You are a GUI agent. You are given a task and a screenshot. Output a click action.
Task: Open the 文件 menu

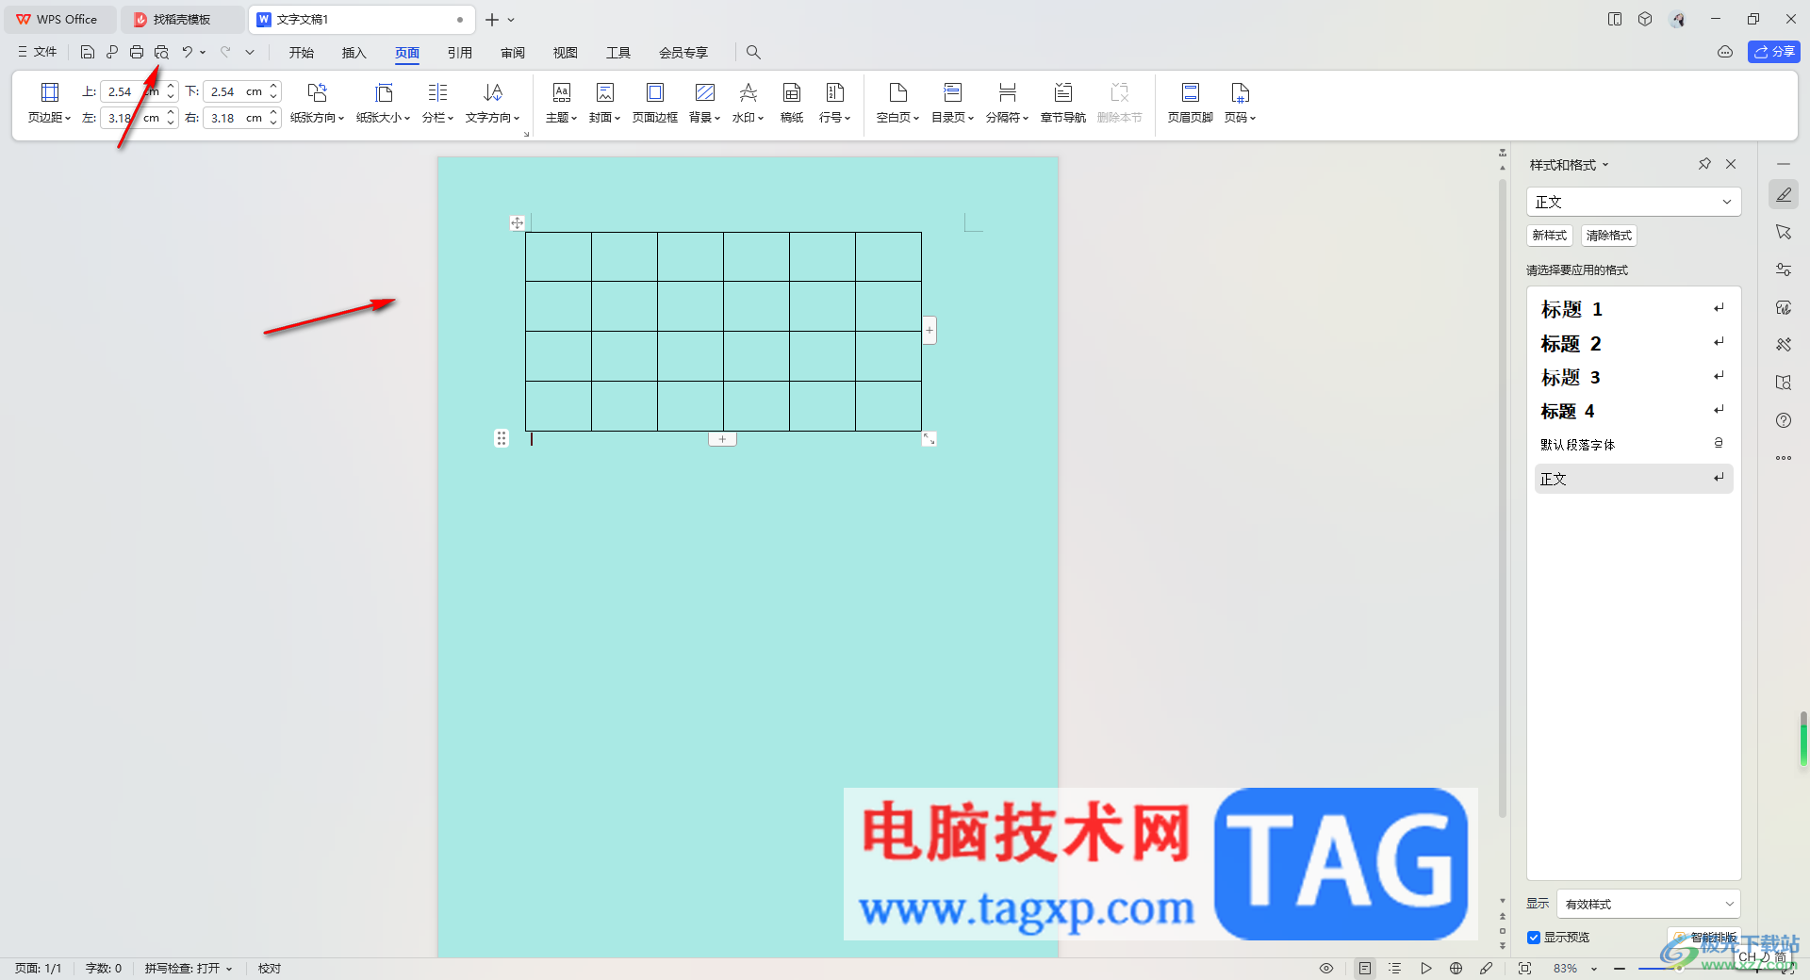[x=38, y=52]
